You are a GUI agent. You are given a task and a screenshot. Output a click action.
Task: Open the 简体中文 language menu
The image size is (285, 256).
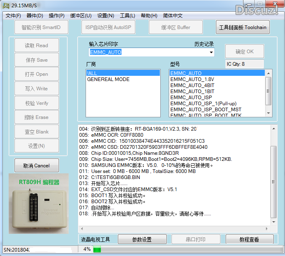click(173, 16)
